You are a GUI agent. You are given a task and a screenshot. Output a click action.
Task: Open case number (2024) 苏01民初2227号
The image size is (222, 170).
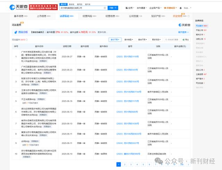(127, 143)
